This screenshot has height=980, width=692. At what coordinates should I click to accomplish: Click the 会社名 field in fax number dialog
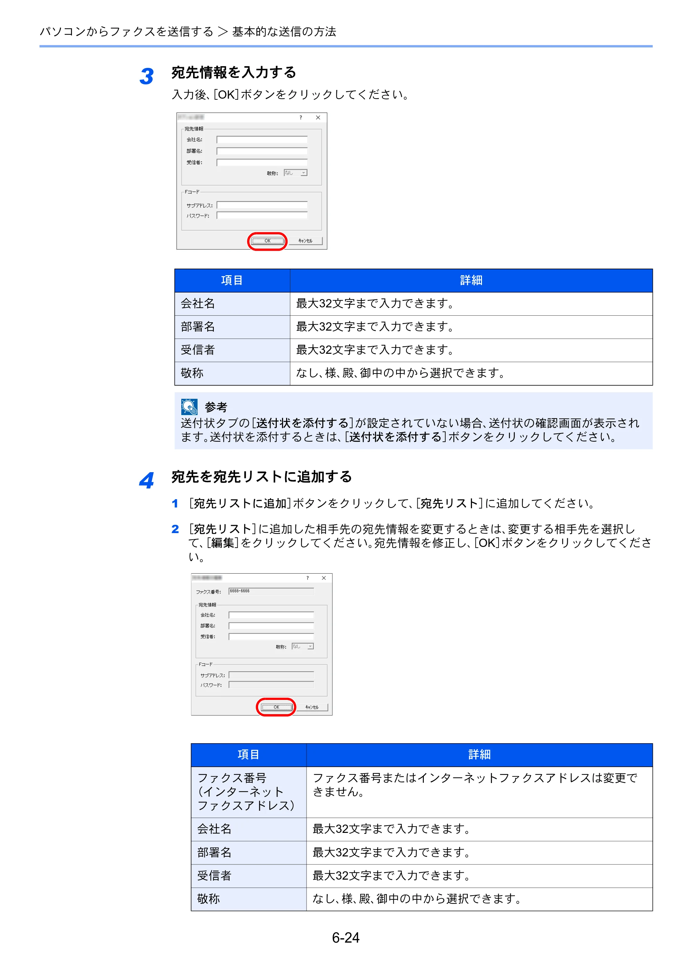(x=271, y=615)
